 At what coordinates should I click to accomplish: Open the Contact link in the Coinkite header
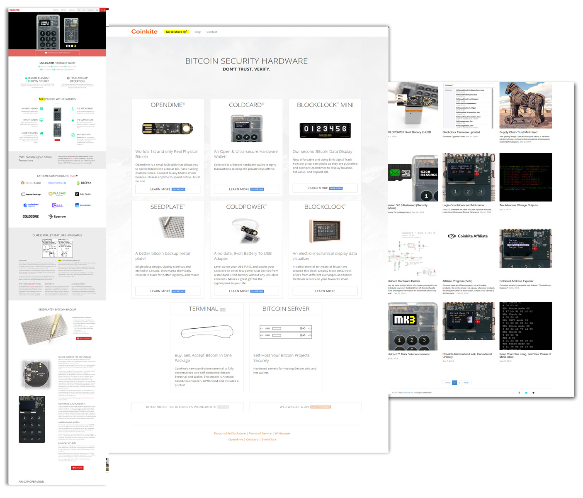tap(212, 32)
